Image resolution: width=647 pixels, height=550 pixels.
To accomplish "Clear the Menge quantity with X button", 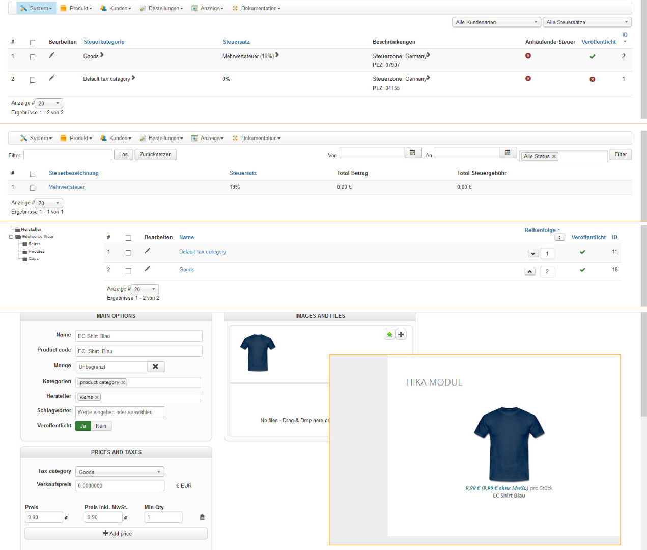I will 155,367.
